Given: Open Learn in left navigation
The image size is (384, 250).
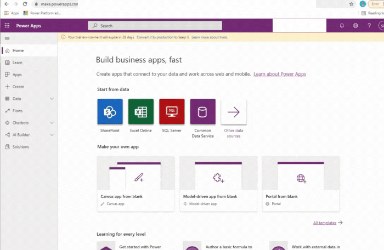Looking at the screenshot, I should point(29,63).
